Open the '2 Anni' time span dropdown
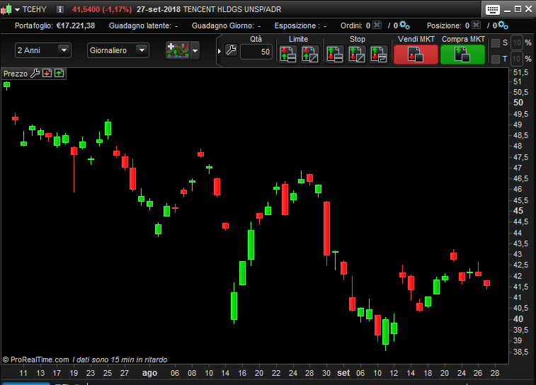 point(42,50)
